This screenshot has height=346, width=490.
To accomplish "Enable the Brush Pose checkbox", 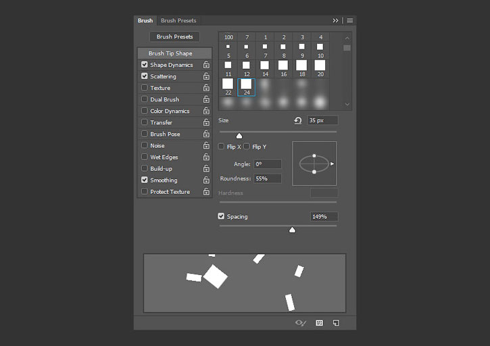I will tap(145, 133).
